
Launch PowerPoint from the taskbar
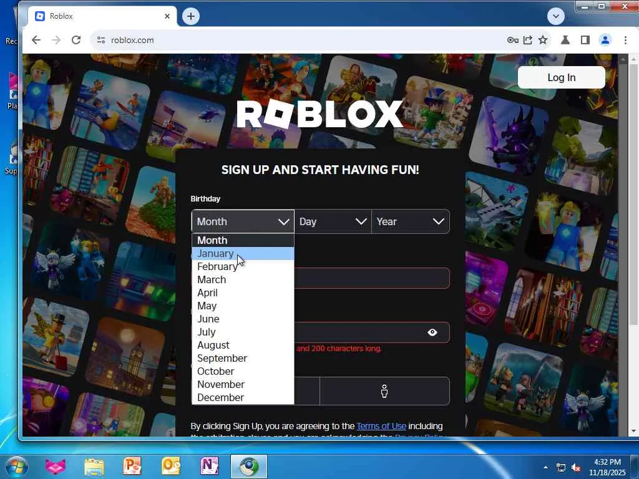tap(132, 467)
